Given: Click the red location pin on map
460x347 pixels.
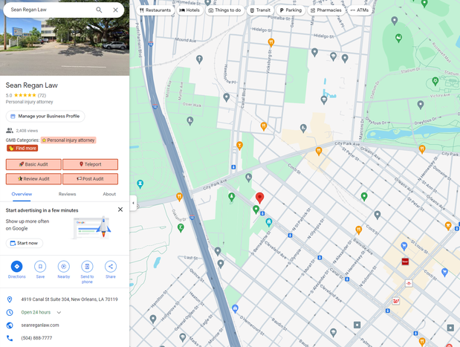Looking at the screenshot, I should coord(259,198).
